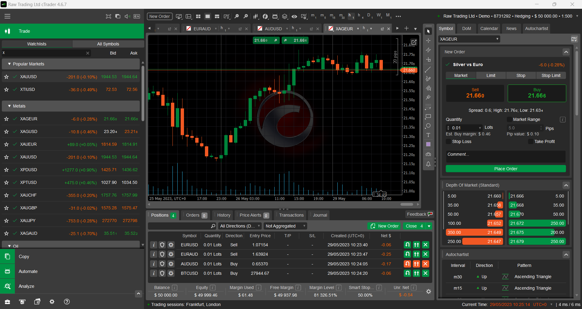
Task: Open positions panel settings gear
Action: [x=428, y=291]
